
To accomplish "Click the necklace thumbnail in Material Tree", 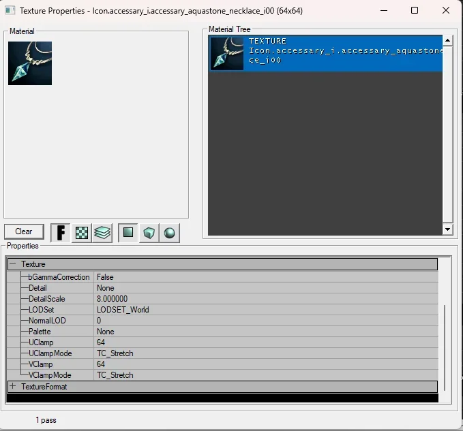I will (x=227, y=53).
